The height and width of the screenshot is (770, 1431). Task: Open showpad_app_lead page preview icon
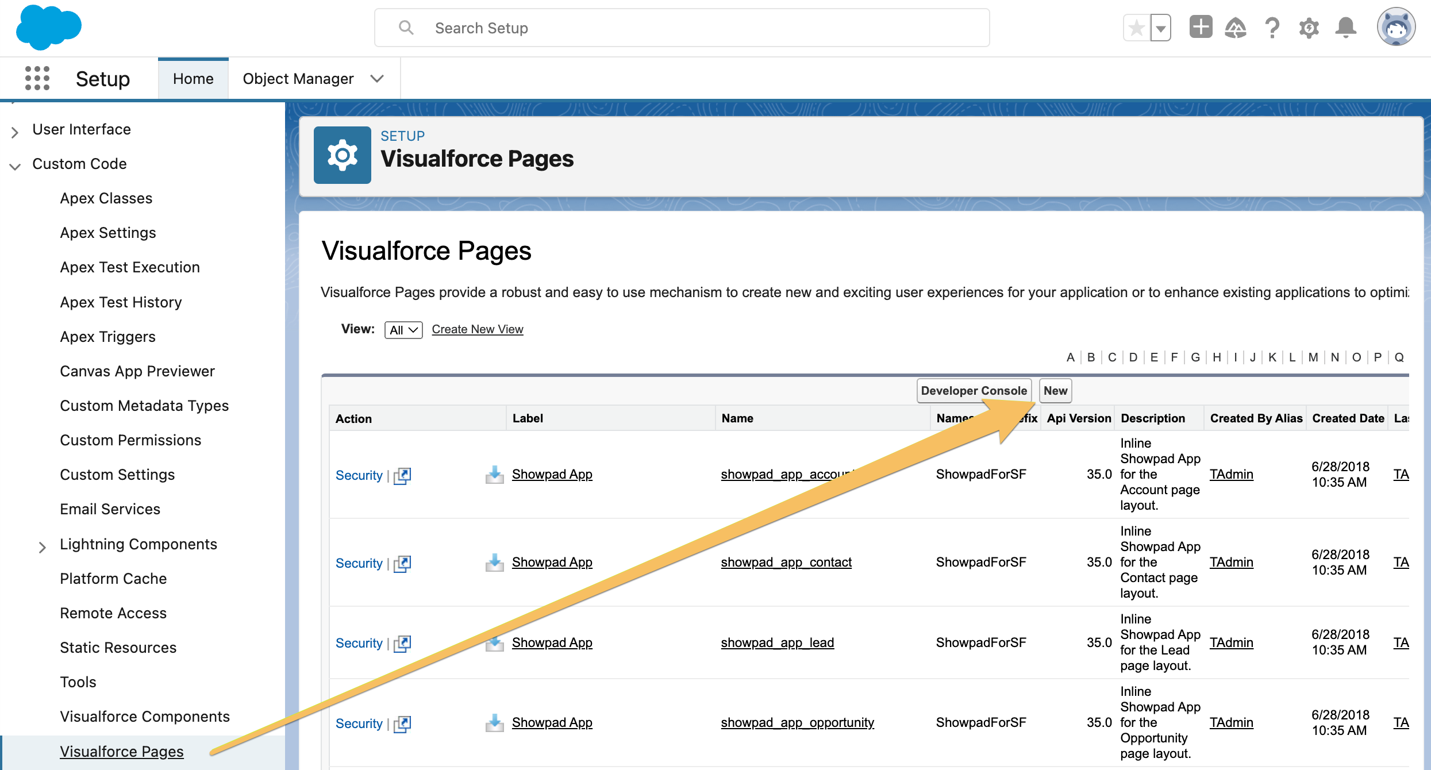[x=402, y=644]
